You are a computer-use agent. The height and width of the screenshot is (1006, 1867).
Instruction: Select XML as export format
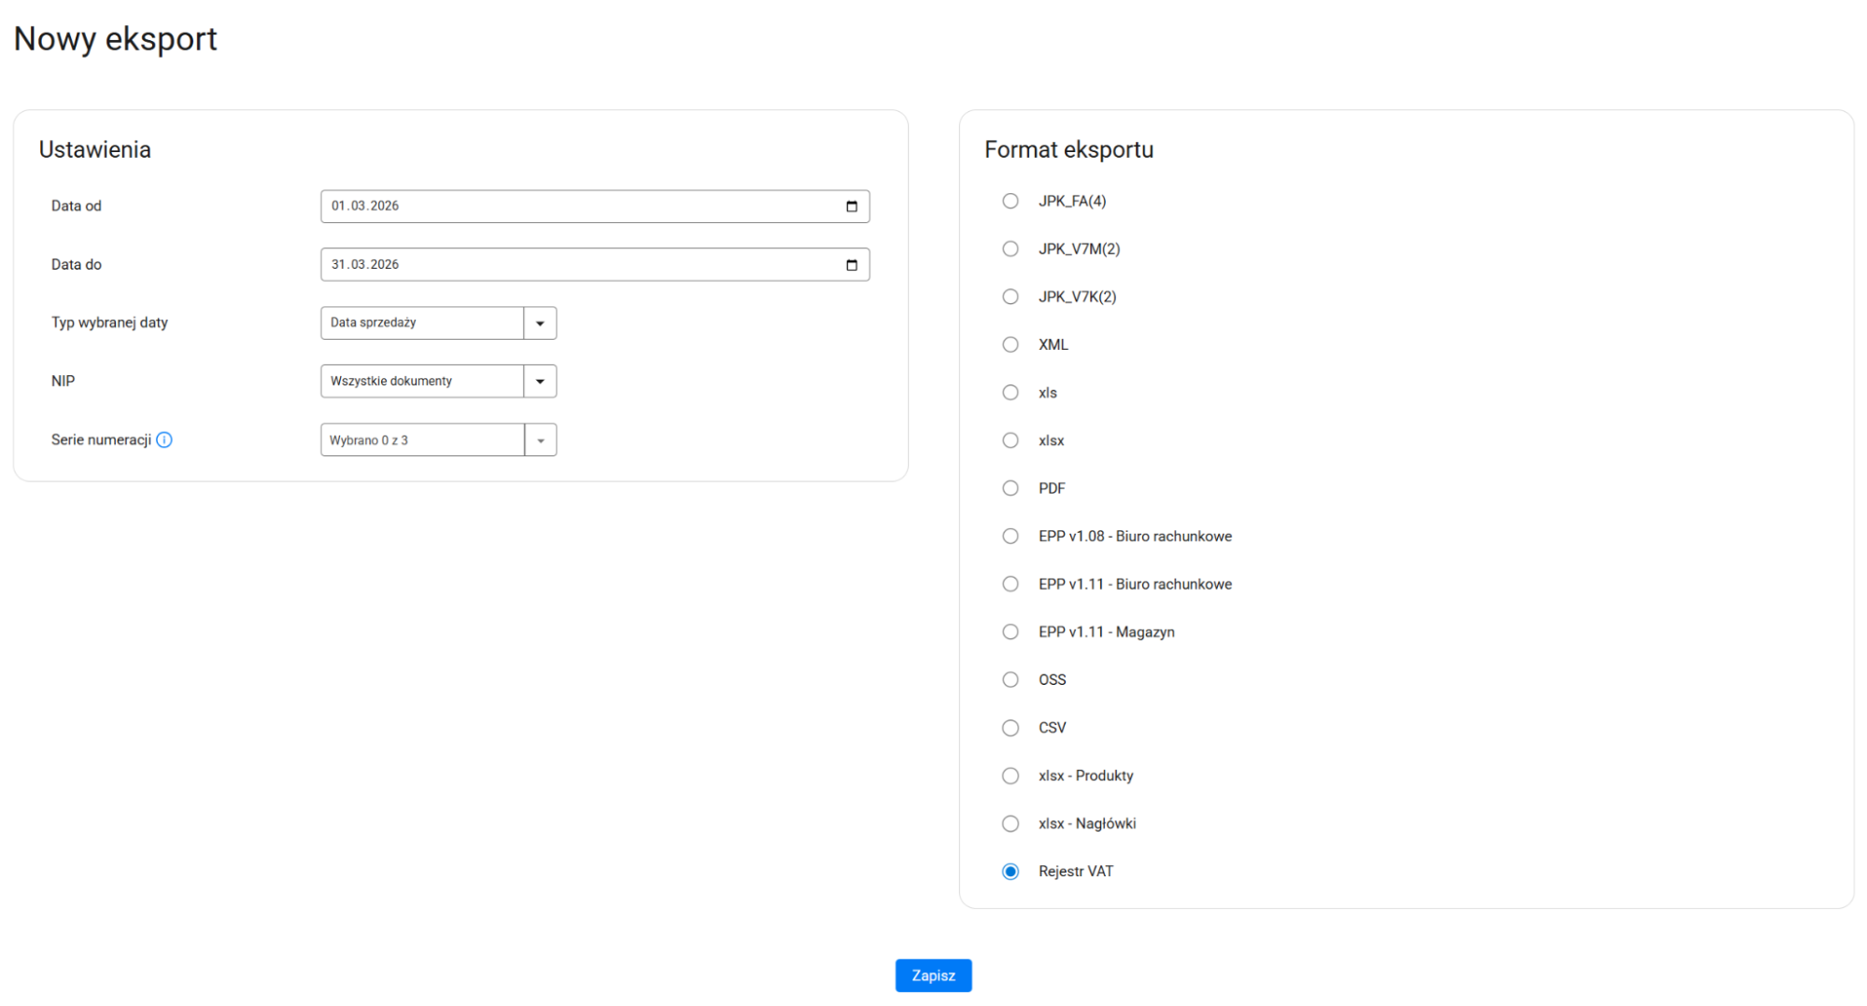[1011, 344]
